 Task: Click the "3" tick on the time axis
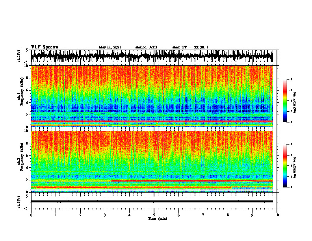(x=105, y=215)
